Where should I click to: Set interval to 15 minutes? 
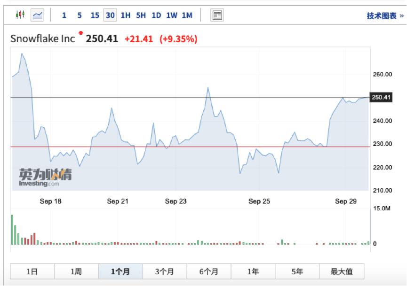95,15
